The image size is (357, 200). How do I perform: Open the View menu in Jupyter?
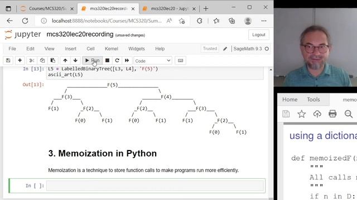tap(50, 49)
